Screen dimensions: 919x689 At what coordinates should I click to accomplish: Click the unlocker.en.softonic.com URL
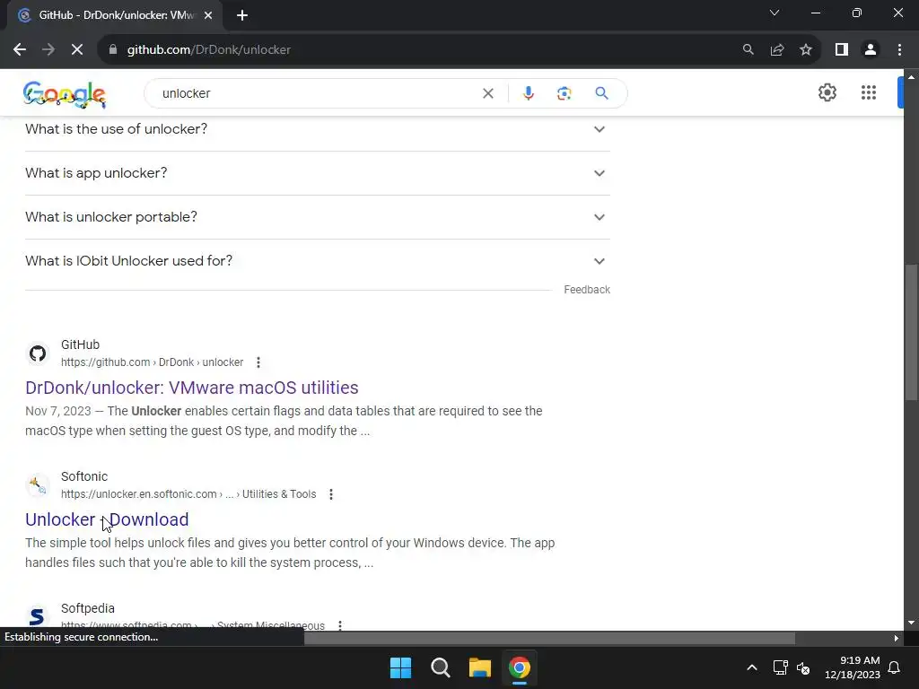click(x=188, y=494)
